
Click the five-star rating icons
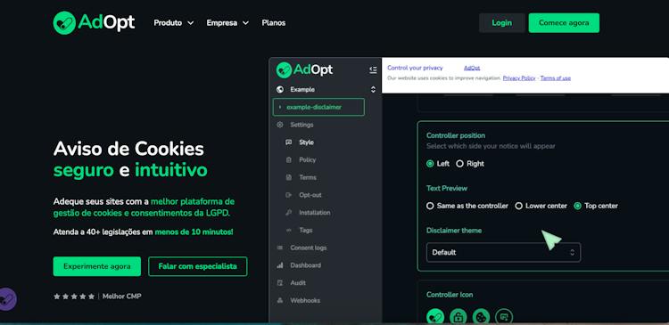point(74,297)
